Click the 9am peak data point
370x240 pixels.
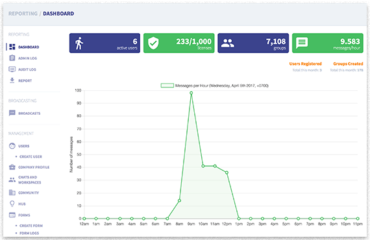[191, 93]
